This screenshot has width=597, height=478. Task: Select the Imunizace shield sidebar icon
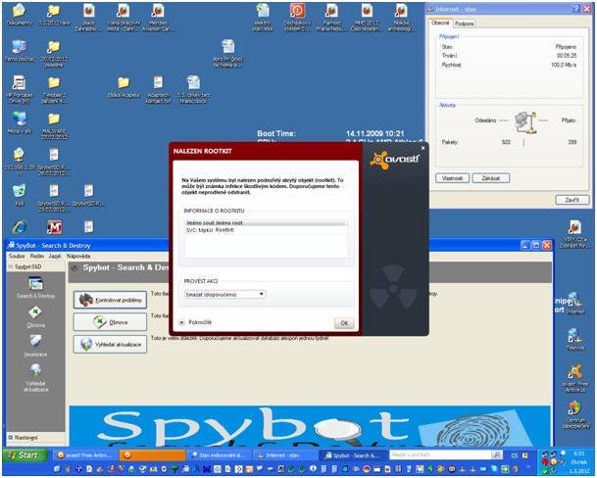[x=35, y=346]
